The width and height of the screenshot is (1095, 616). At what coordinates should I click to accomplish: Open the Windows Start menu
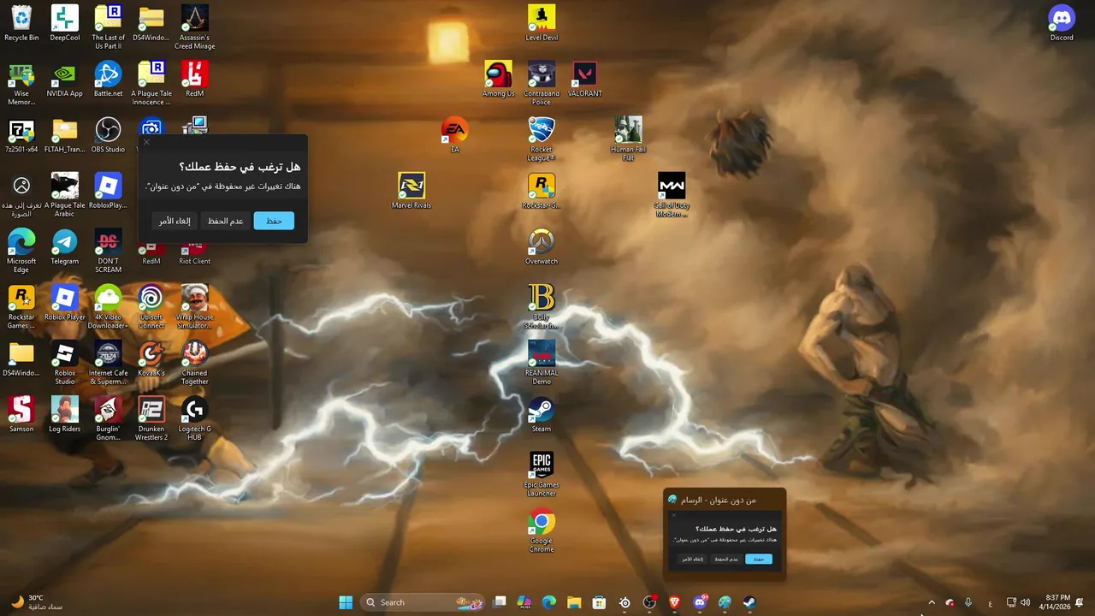(x=346, y=602)
